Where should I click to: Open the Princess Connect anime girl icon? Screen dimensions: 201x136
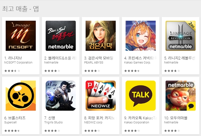[141, 36]
